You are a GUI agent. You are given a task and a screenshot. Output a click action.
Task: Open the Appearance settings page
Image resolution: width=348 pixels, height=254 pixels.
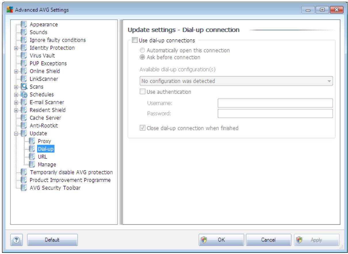[44, 24]
